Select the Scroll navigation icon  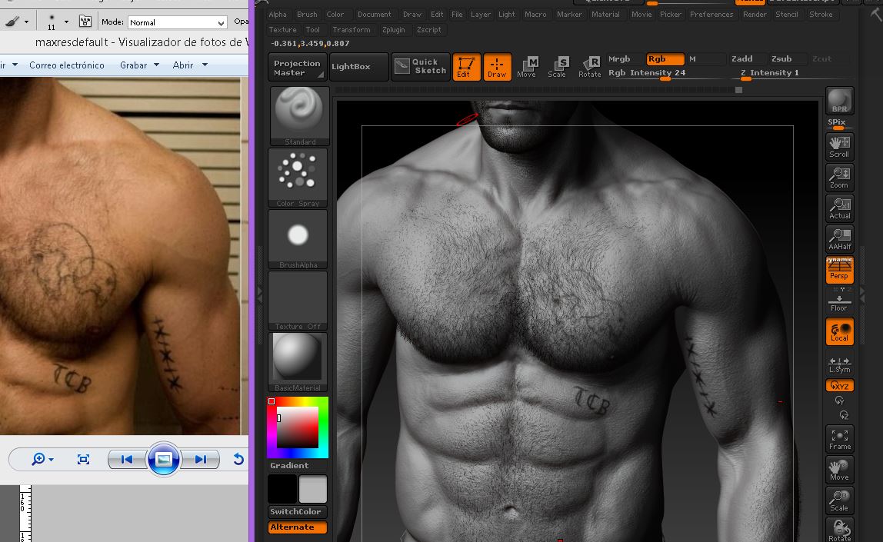pyautogui.click(x=840, y=146)
